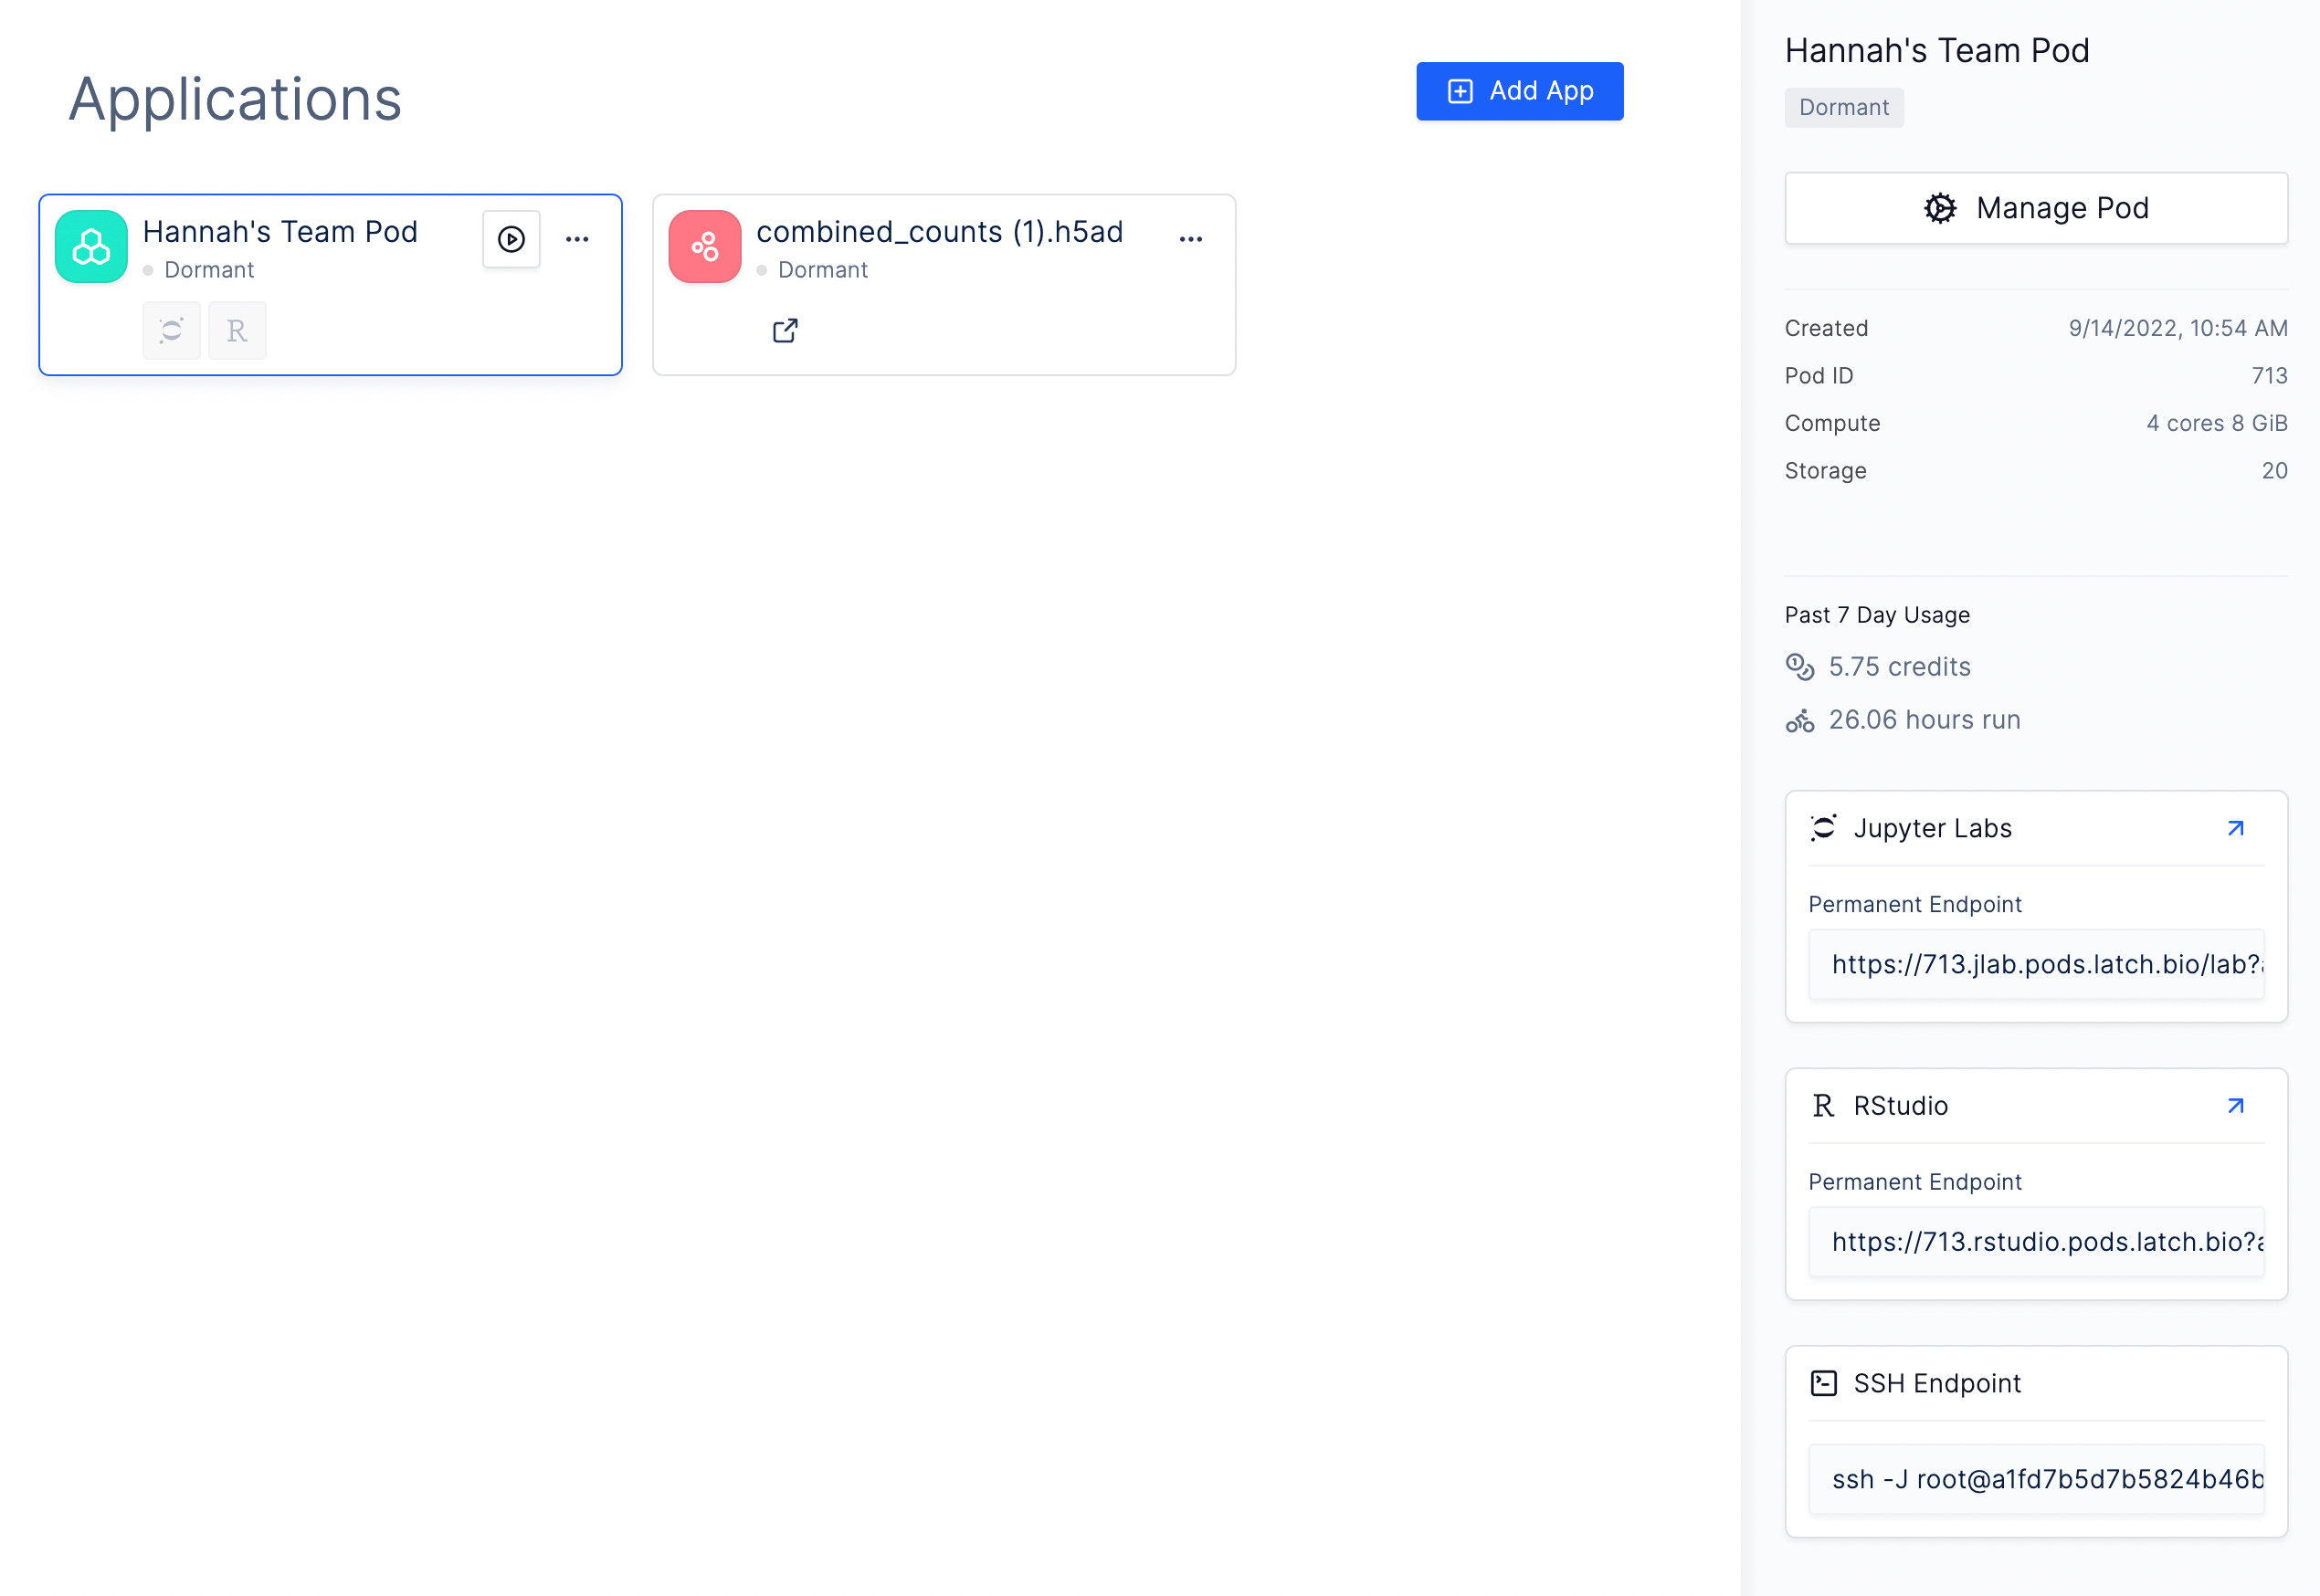Click the SSH command field
Viewport: 2320px width, 1596px height.
coord(2035,1479)
